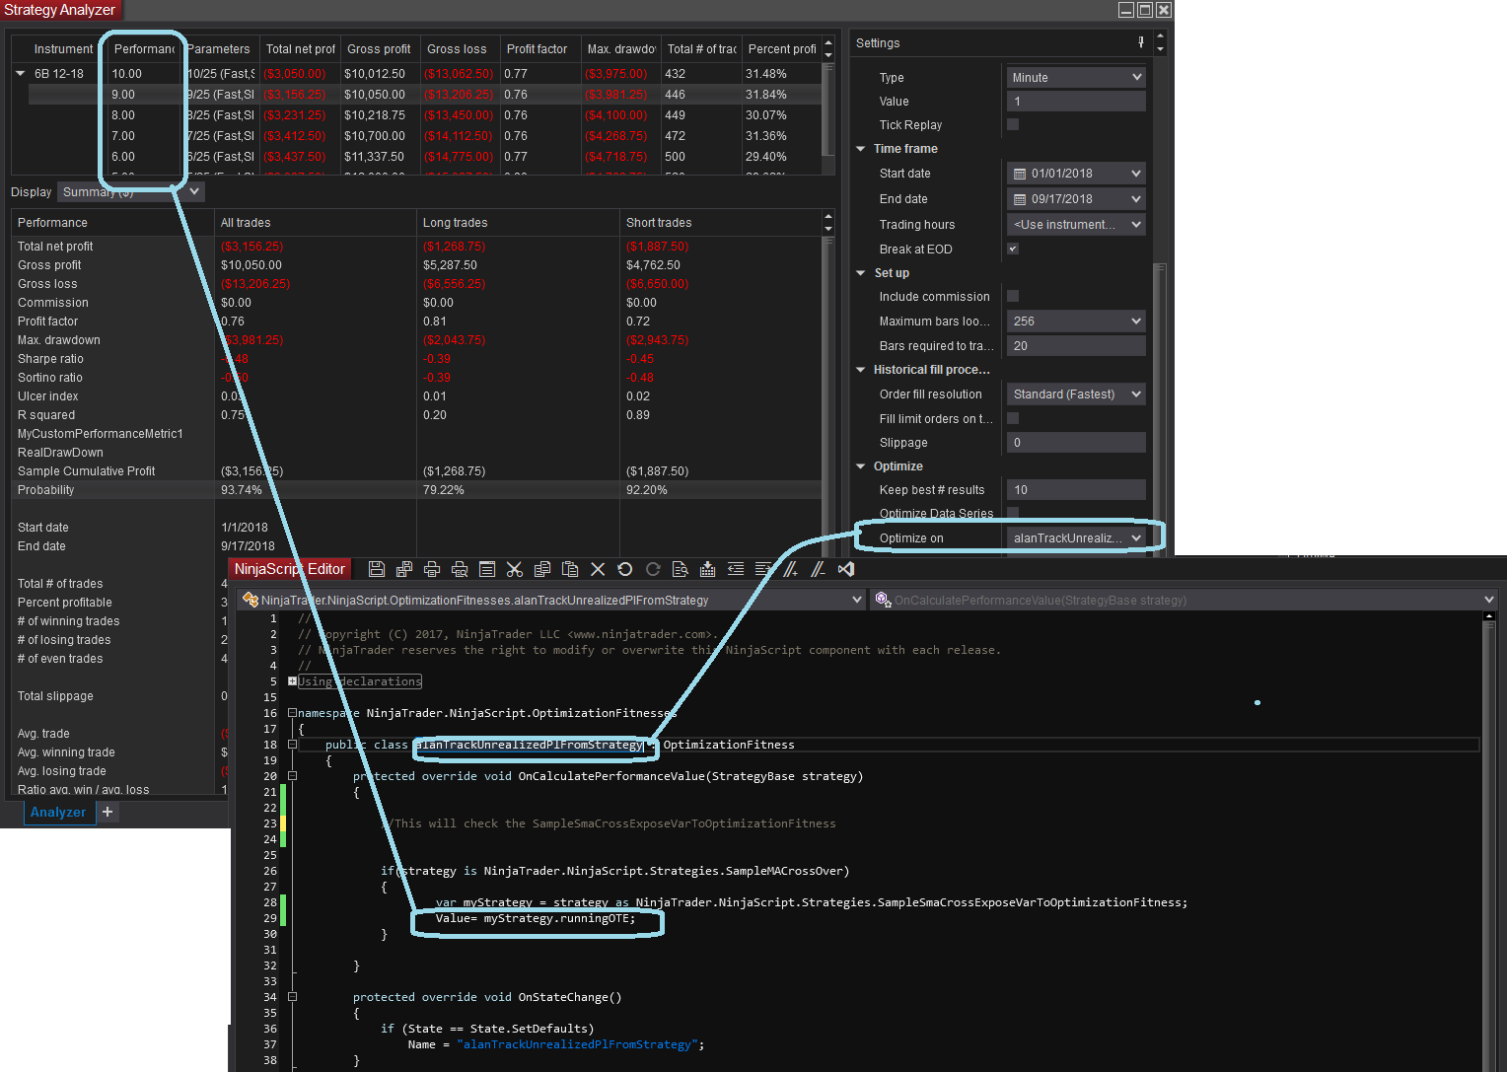Increase line indent in the editor
The height and width of the screenshot is (1072, 1507).
(x=763, y=569)
